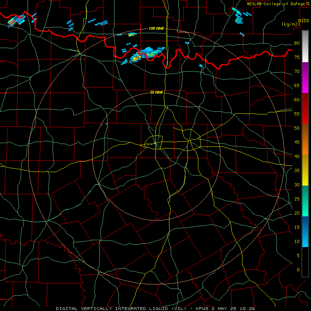This screenshot has height=311, width=311.
Task: Click the green segment of the color bar
Action: (x=305, y=201)
